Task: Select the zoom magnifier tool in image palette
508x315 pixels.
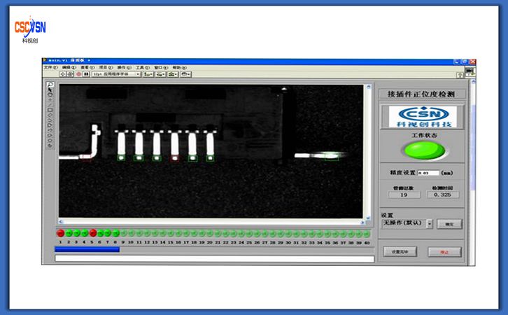Action: 50,85
